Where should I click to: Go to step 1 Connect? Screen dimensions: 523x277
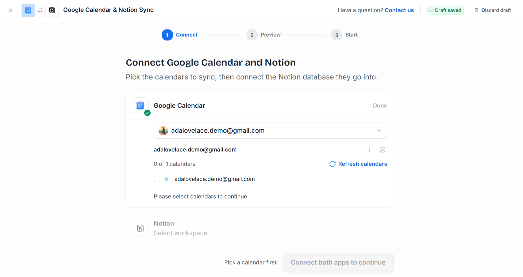click(180, 35)
